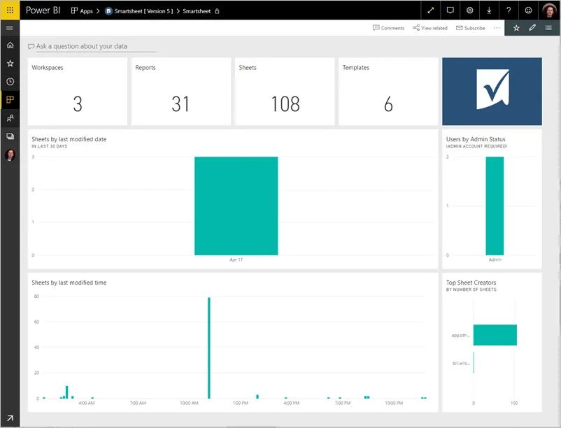The height and width of the screenshot is (428, 561).
Task: Select the tall spike bar near 10:00 AM
Action: click(209, 348)
